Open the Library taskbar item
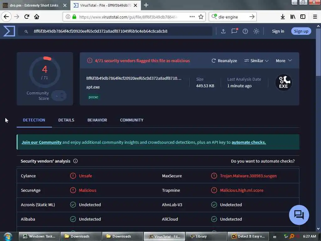 coord(206,236)
